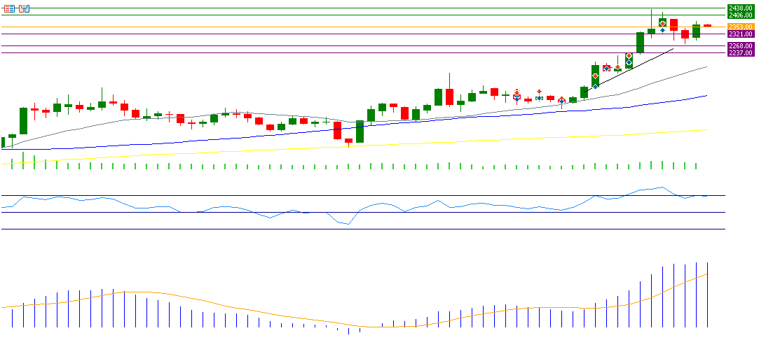
Task: Select the black diagonal trendline
Action: coord(631,68)
